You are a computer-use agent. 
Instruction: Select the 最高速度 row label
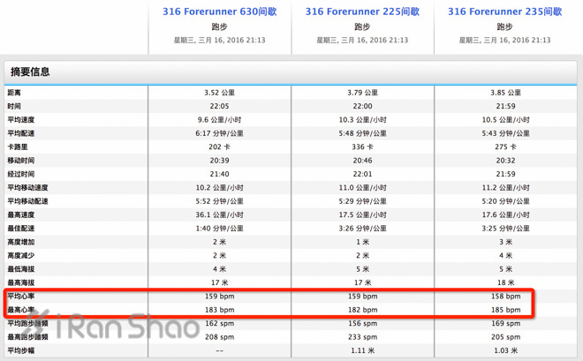(21, 214)
